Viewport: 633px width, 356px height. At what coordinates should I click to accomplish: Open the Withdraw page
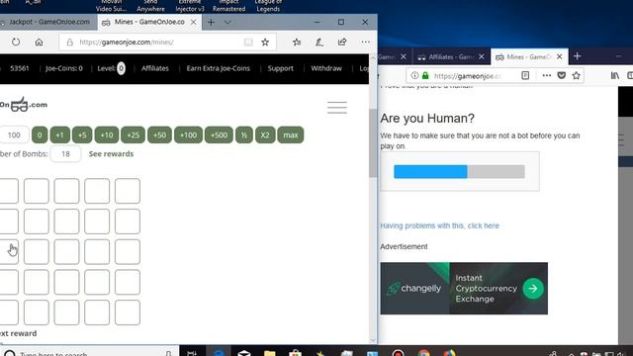click(326, 68)
